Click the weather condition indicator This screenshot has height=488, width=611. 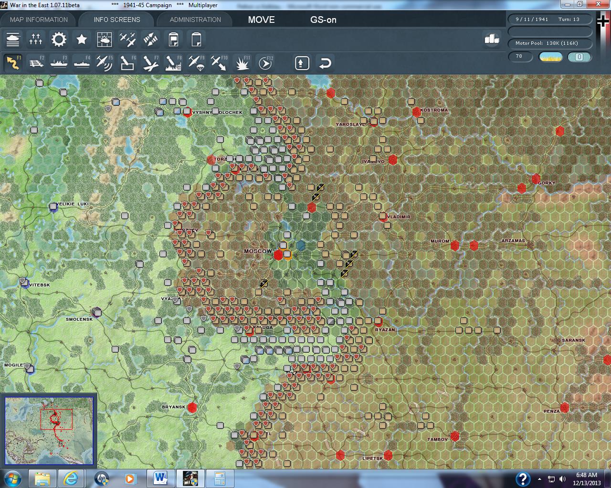(550, 57)
